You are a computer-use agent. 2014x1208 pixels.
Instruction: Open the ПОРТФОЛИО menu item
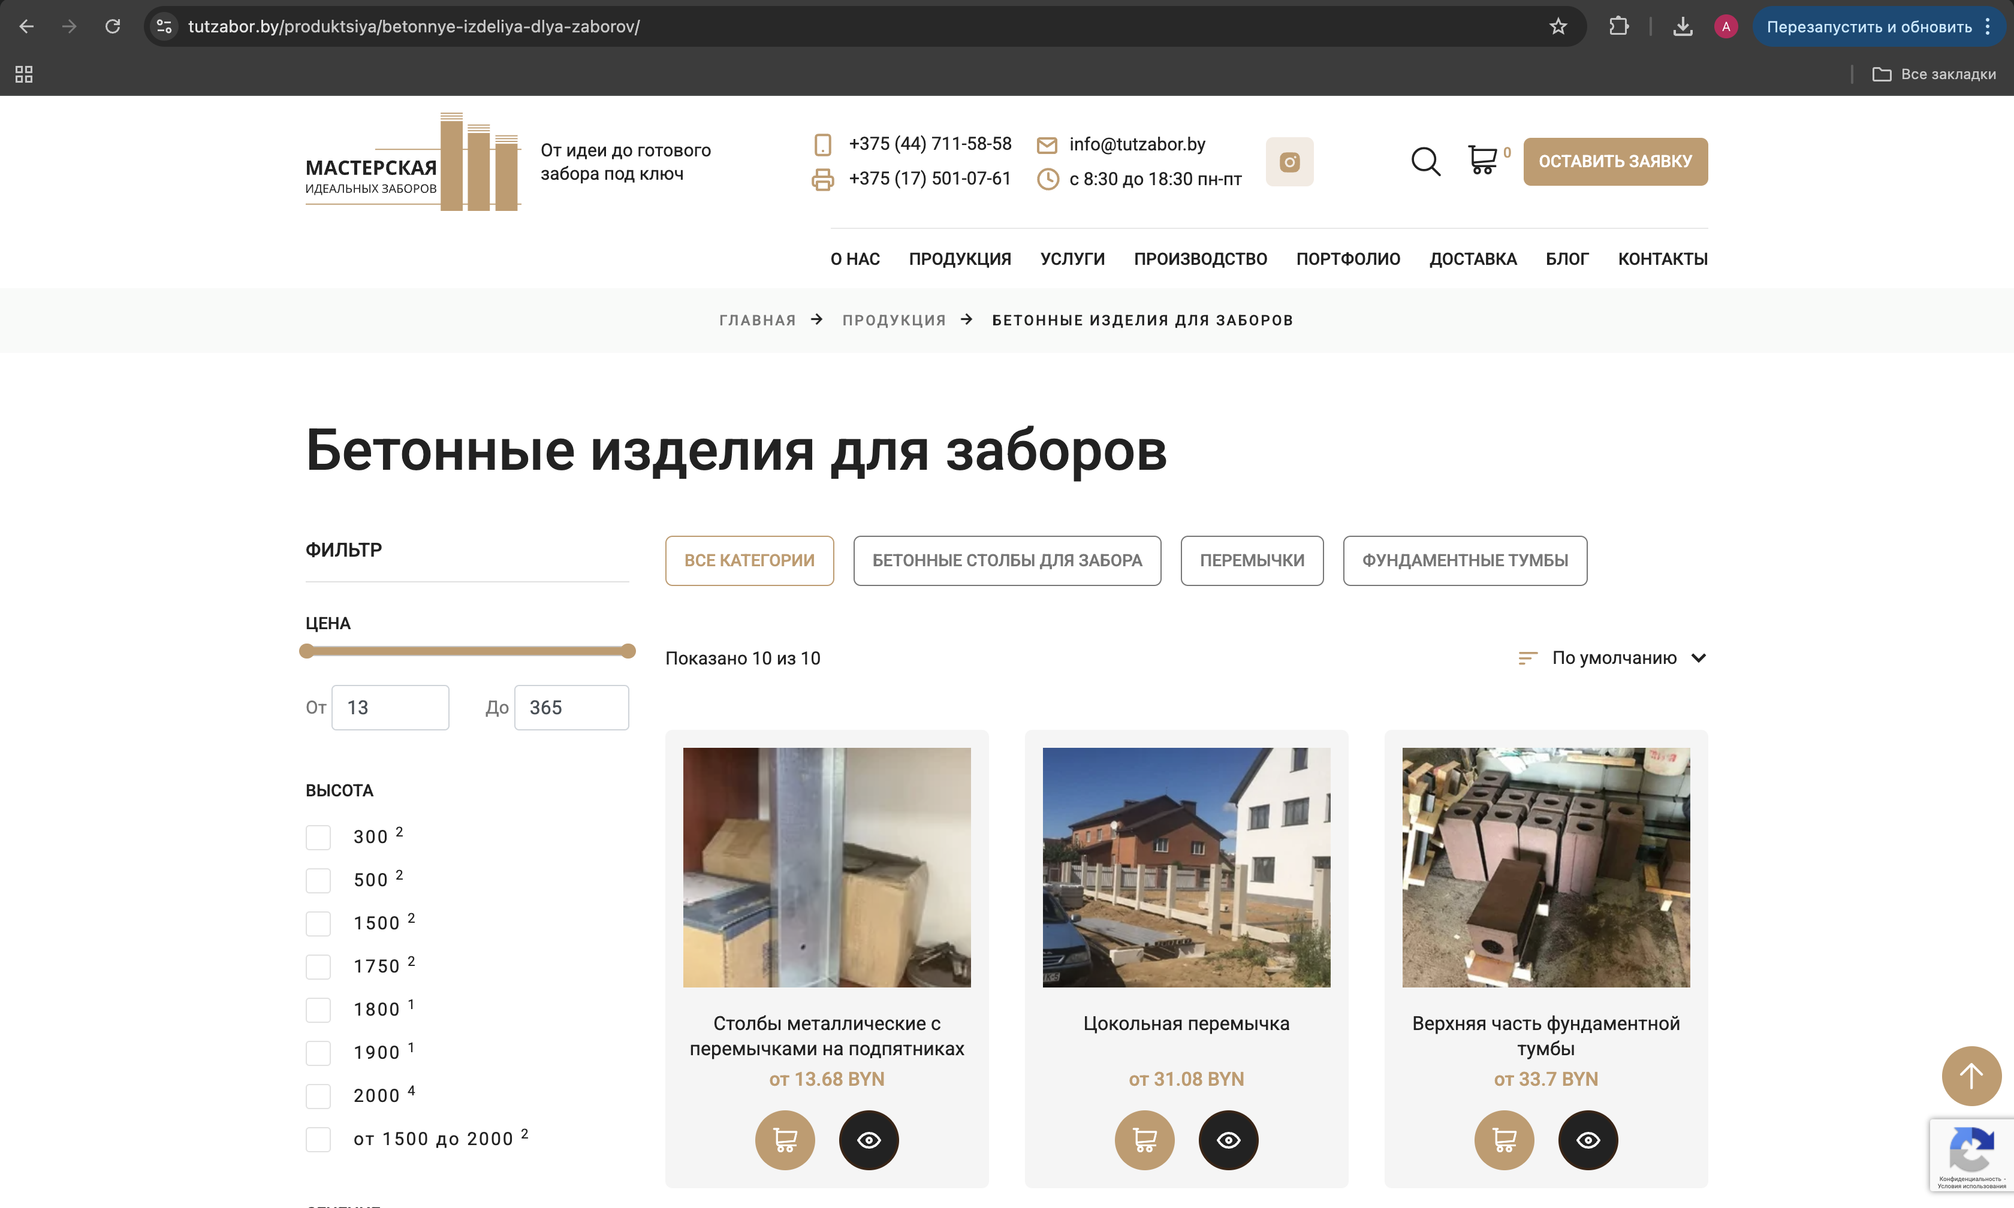[1347, 258]
